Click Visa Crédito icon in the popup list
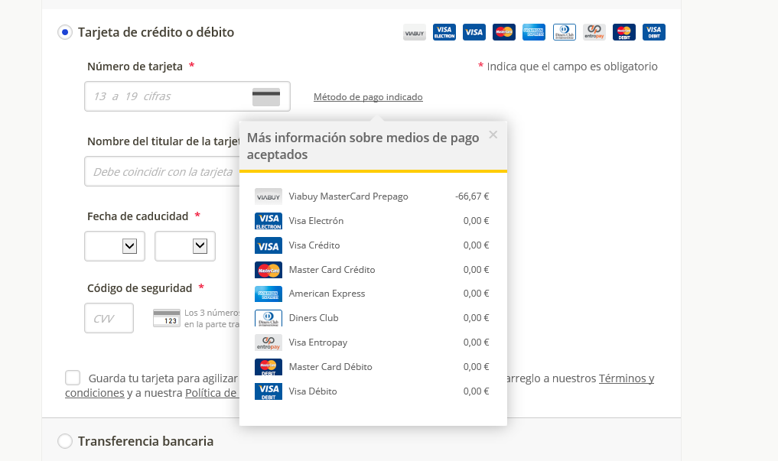Viewport: 778px width, 461px height. [269, 245]
